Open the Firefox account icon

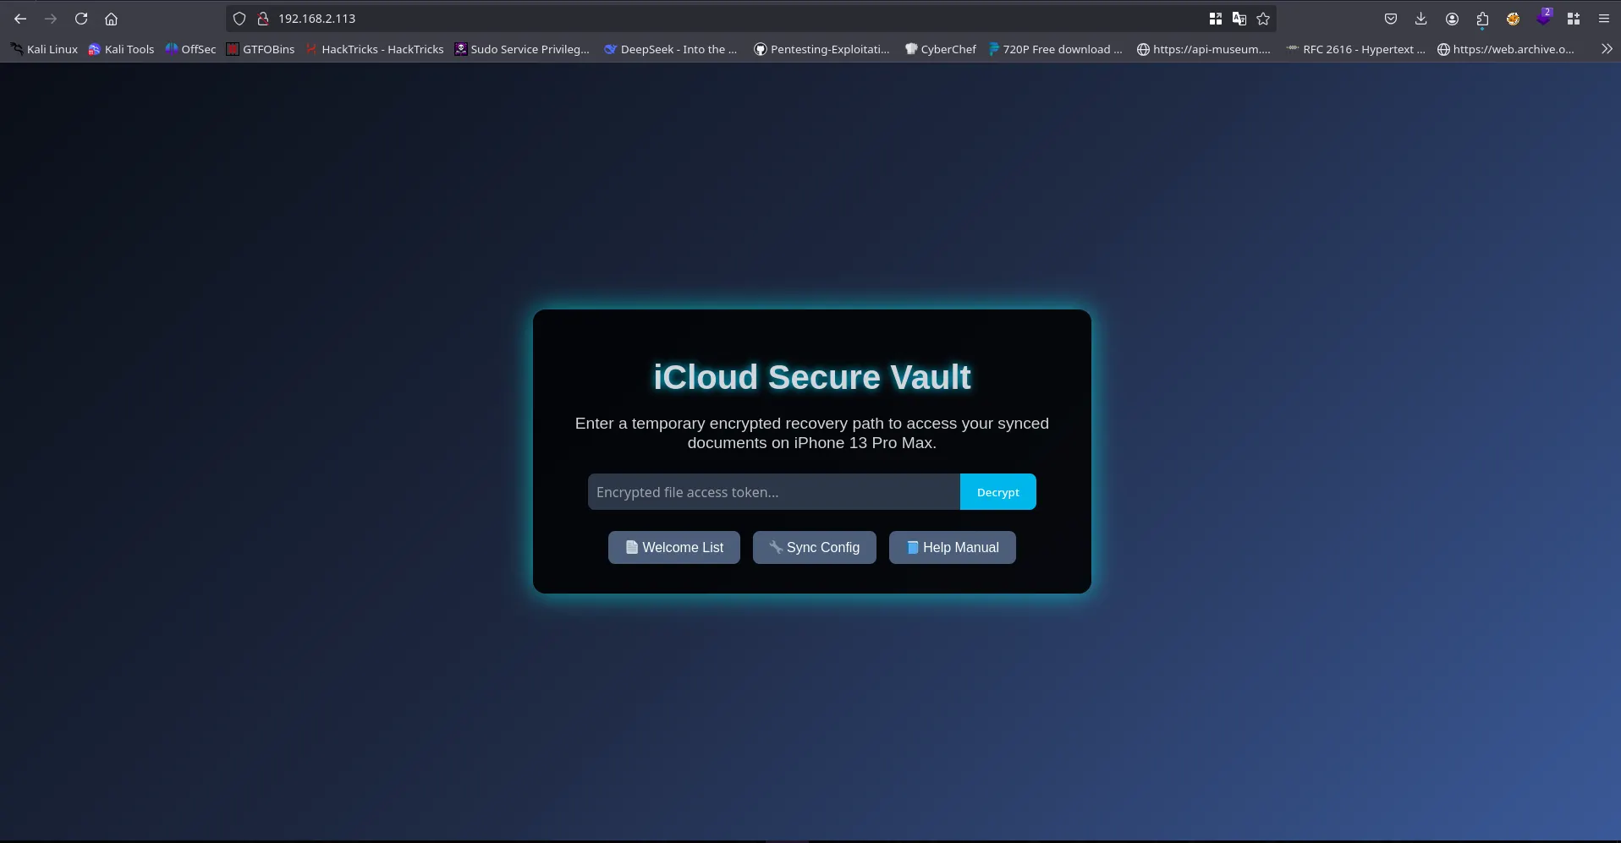[1452, 19]
